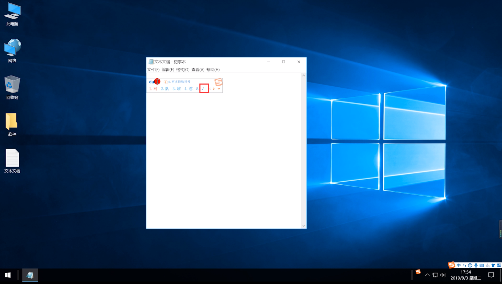The width and height of the screenshot is (502, 284).
Task: Select candidate 5. √ check mark symbol
Action: click(200, 89)
